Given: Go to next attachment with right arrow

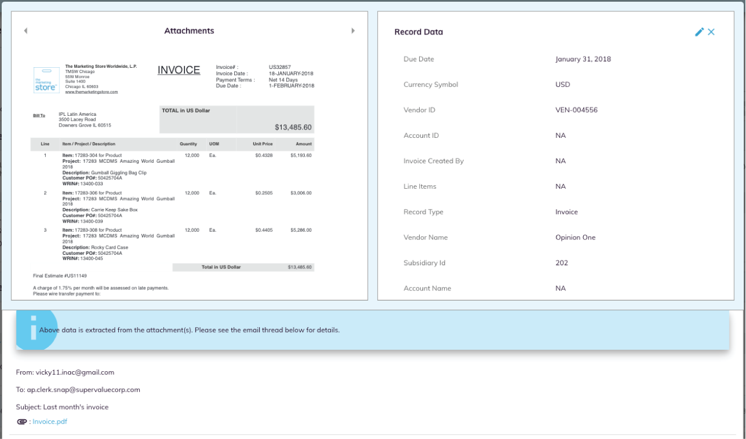Looking at the screenshot, I should click(353, 31).
